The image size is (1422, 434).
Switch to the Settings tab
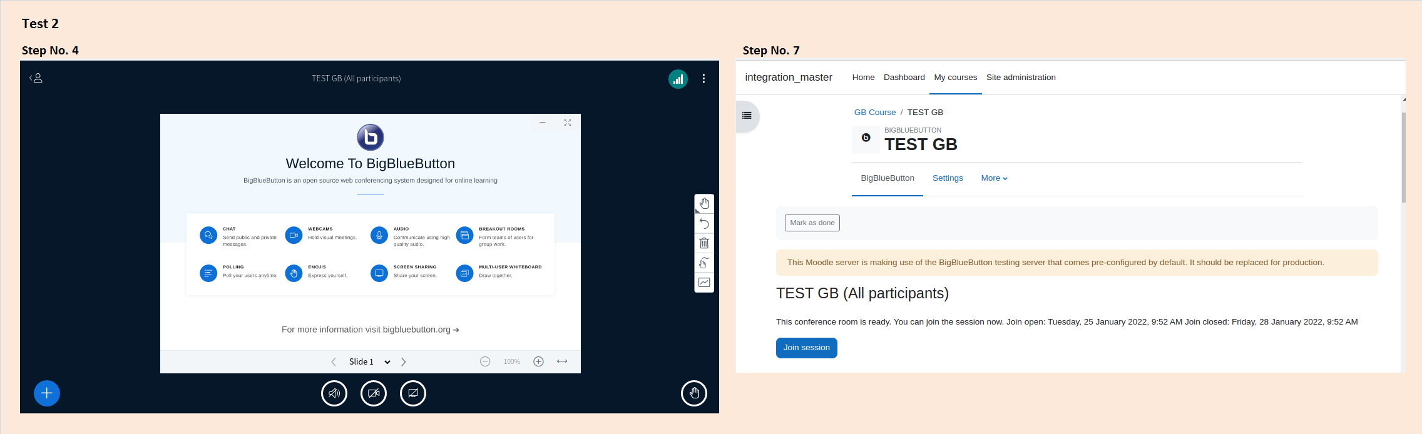948,178
